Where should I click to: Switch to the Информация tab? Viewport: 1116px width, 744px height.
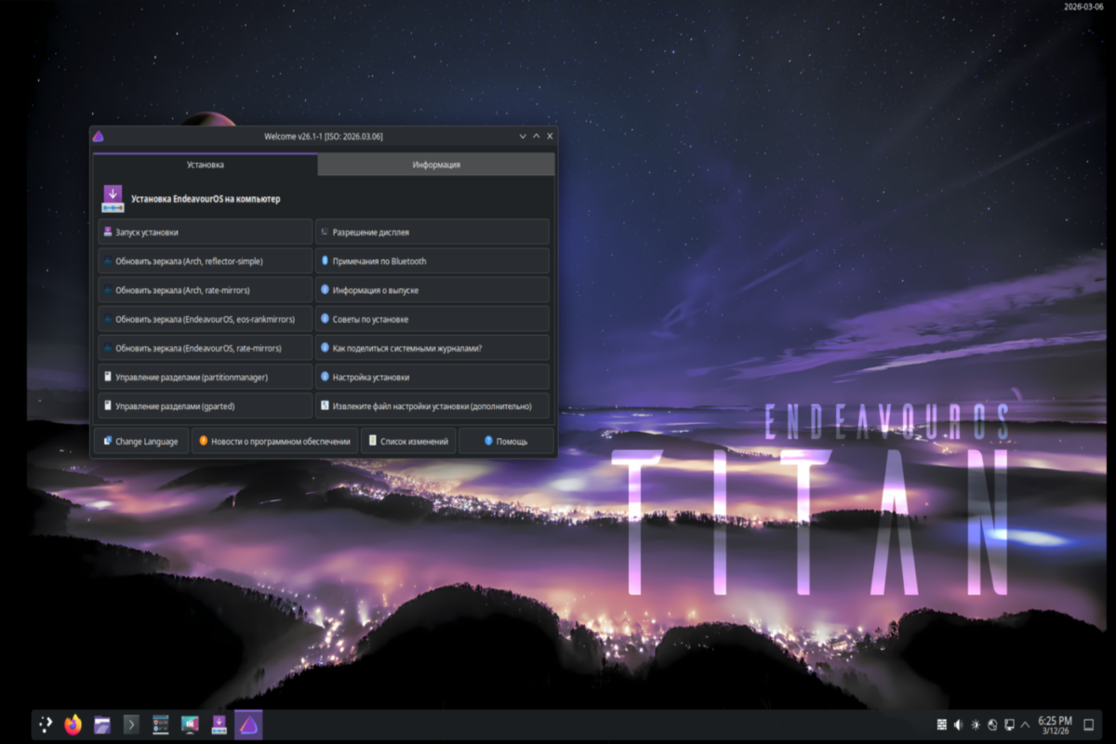[436, 164]
